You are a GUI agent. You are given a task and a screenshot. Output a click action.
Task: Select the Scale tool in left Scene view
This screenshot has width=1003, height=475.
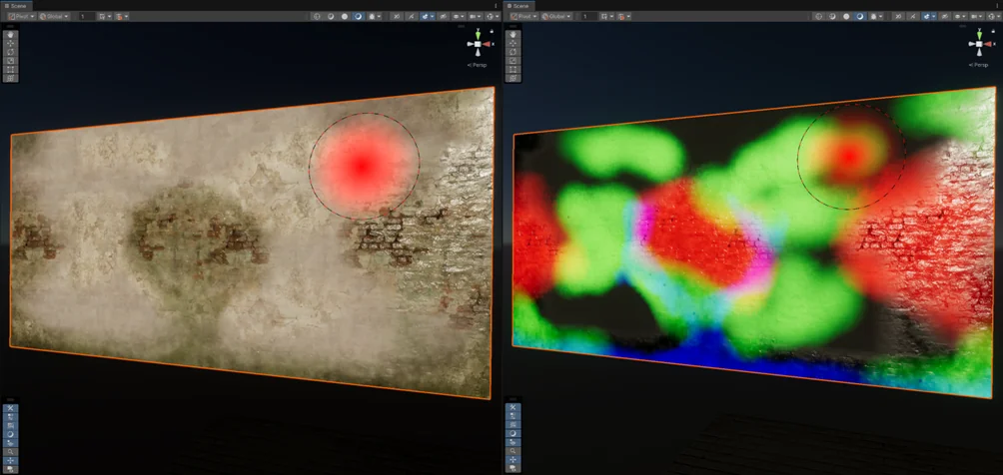pos(11,60)
